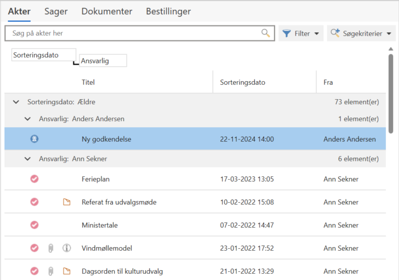
Task: Click the note icon on Referat fra udvalgsmøde
Action: click(66, 202)
